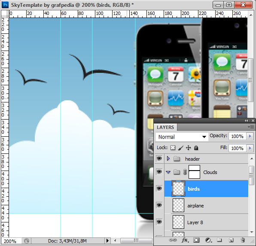Expand the header group
The height and width of the screenshot is (246, 256).
[x=168, y=159]
